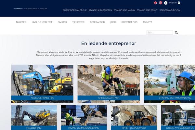Focus the Søk search field
The height and width of the screenshot is (130, 195).
160,32
